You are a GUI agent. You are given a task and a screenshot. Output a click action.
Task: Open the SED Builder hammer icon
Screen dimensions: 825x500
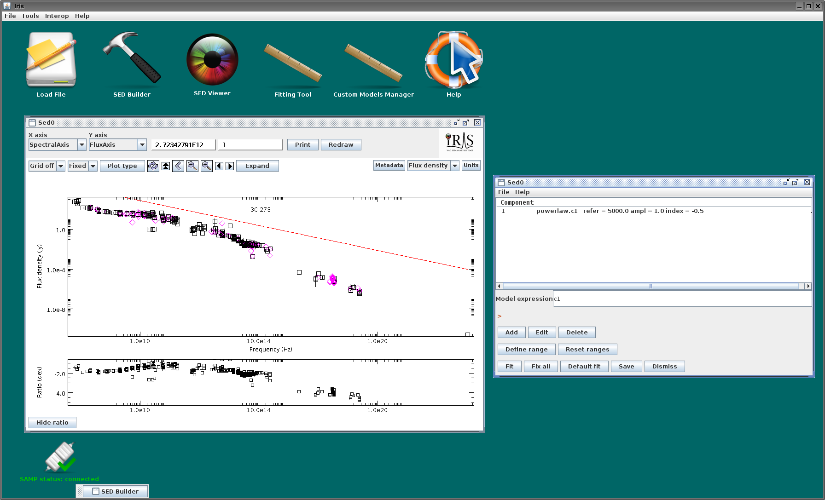[132, 58]
